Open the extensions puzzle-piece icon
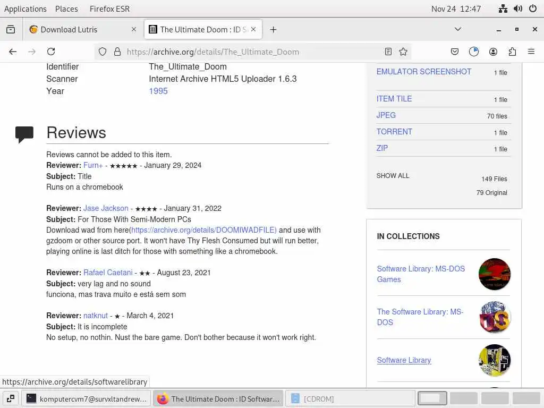The image size is (544, 408). point(512,52)
